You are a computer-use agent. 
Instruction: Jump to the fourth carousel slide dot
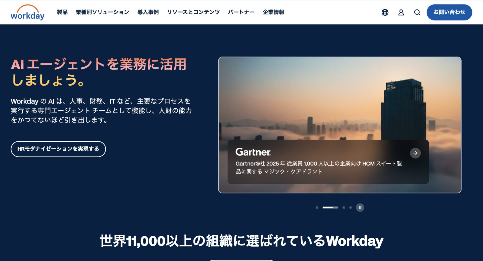[350, 207]
